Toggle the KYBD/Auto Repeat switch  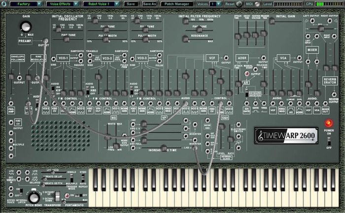(83, 178)
